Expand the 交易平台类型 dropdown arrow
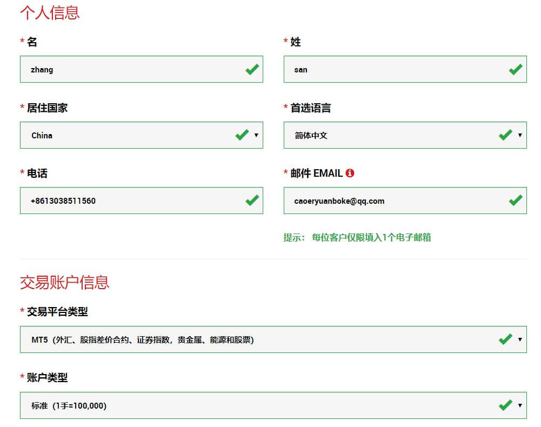This screenshot has width=541, height=427. point(519,339)
